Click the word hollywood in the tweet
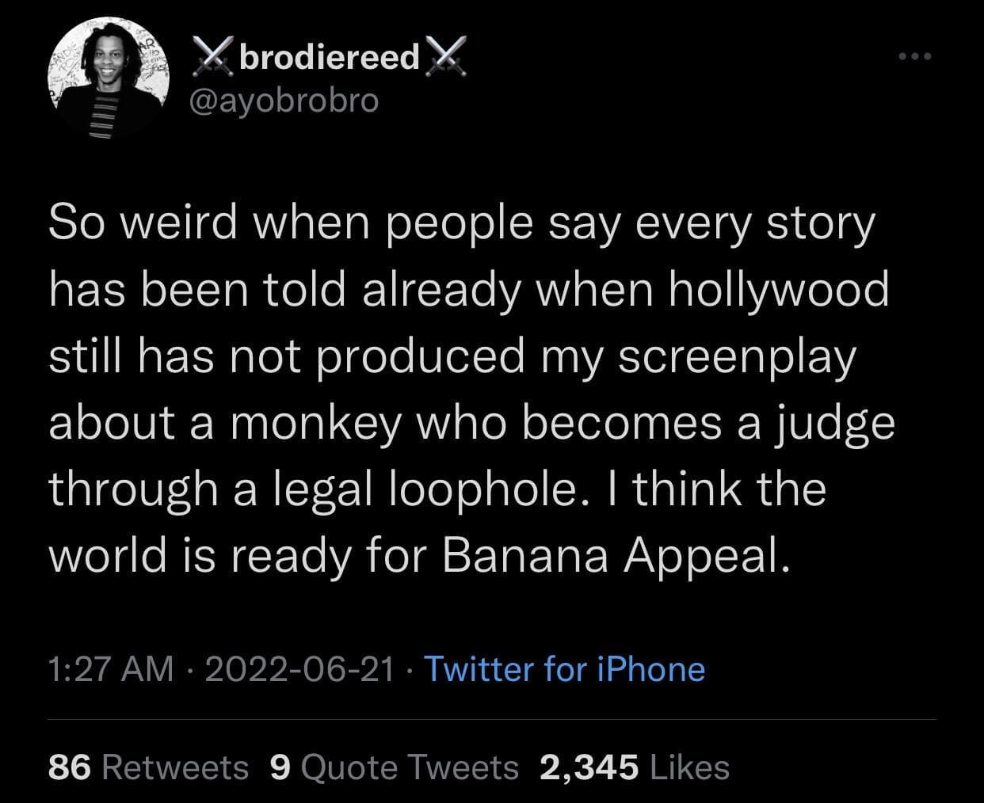 coord(779,291)
